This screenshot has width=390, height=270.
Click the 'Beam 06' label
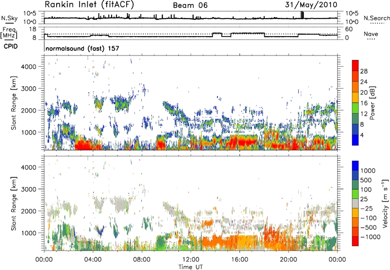pos(190,5)
